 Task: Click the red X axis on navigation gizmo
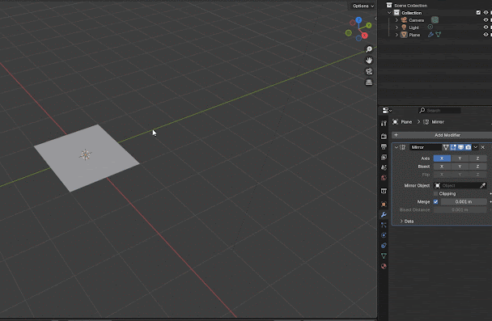pyautogui.click(x=365, y=36)
